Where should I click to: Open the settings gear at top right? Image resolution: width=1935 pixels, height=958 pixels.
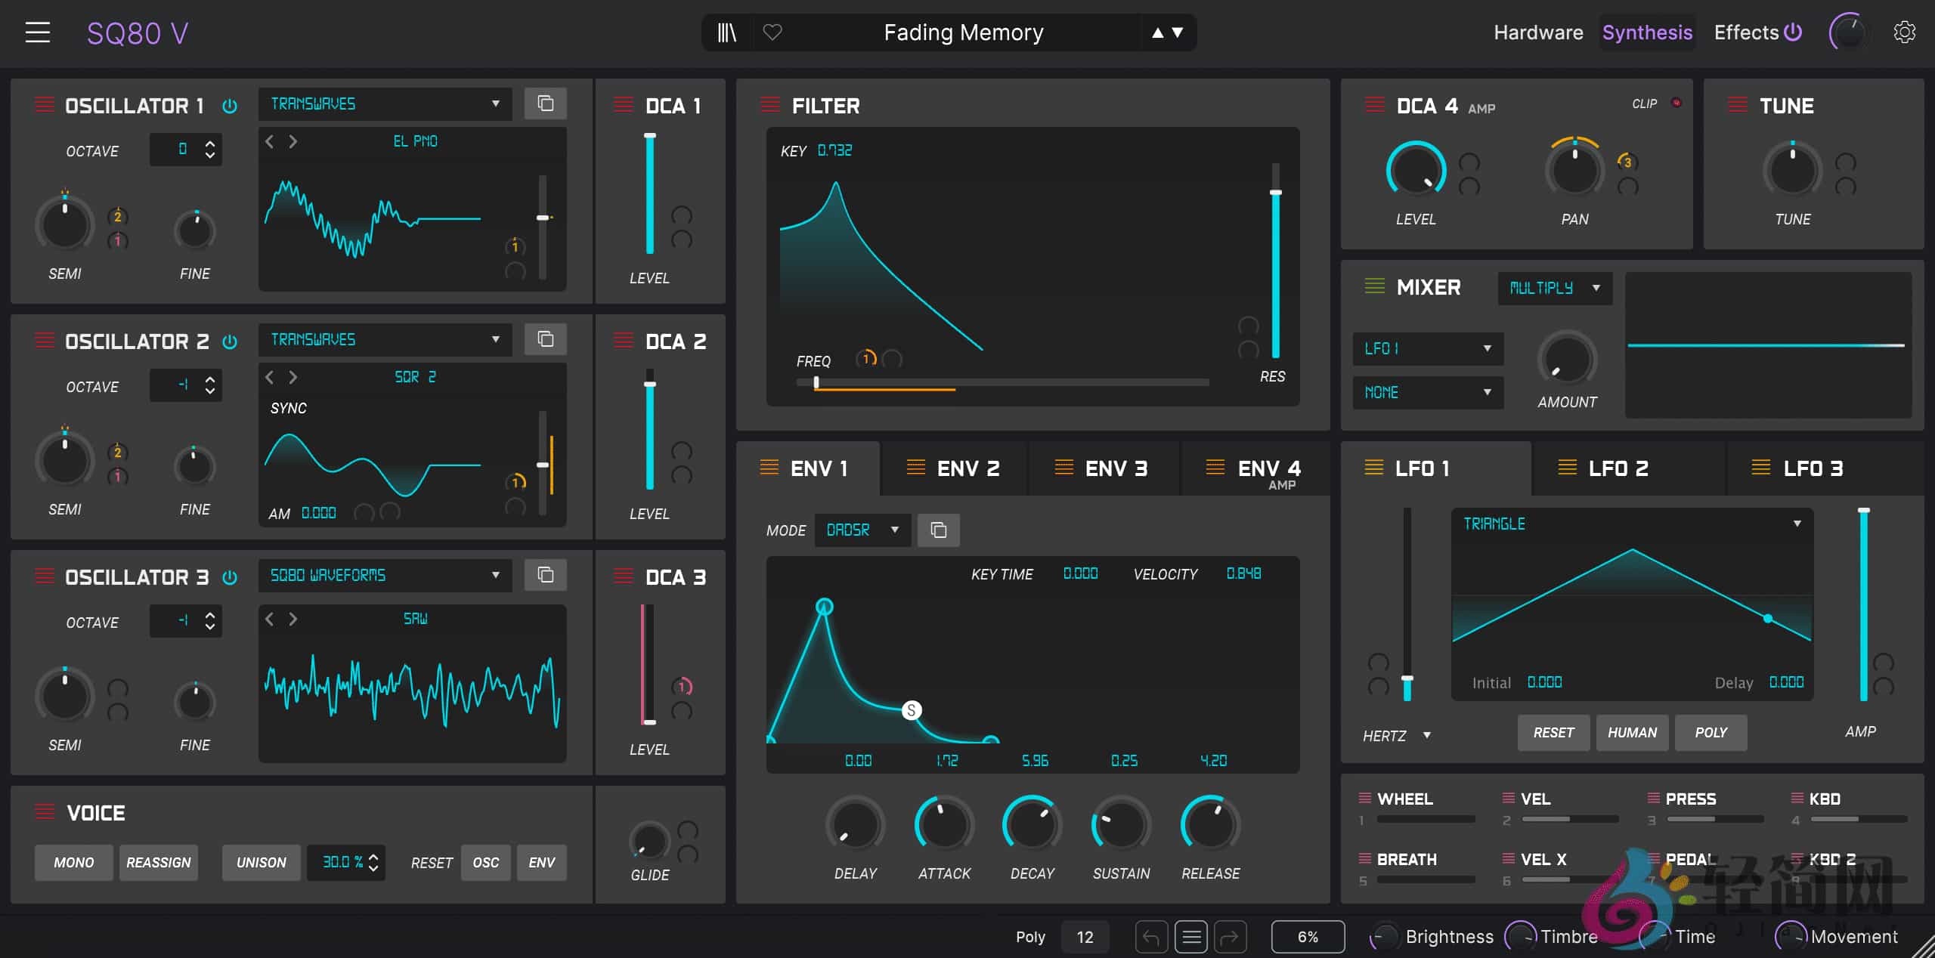(1905, 32)
